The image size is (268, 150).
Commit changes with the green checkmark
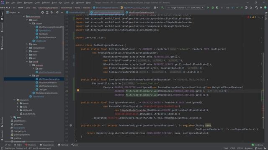237,7
